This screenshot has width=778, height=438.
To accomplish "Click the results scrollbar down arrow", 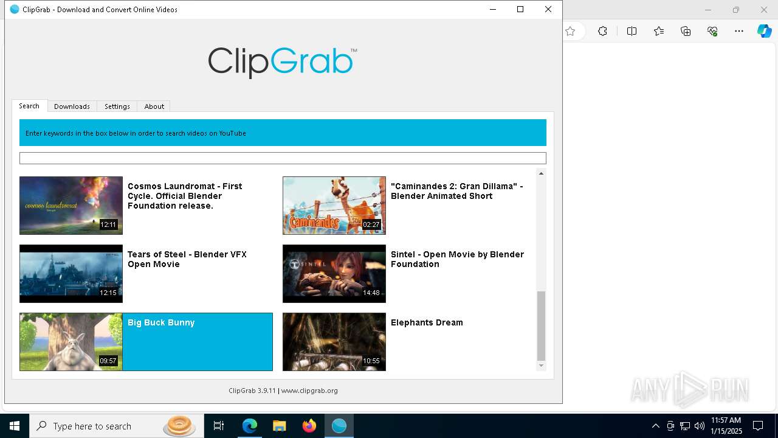I will (x=541, y=366).
